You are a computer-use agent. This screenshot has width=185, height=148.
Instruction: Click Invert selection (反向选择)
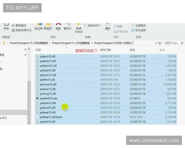click(x=138, y=30)
